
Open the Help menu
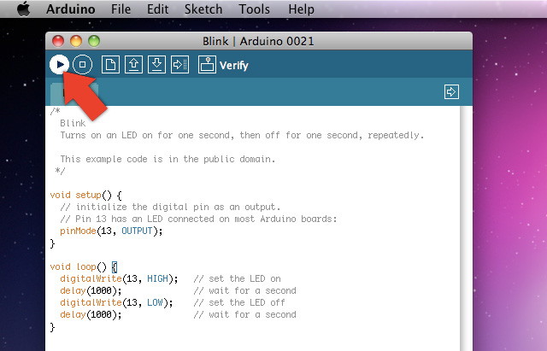[301, 9]
